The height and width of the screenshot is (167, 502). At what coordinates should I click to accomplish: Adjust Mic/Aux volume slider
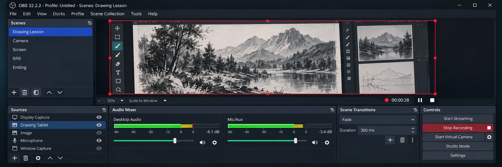click(x=296, y=141)
